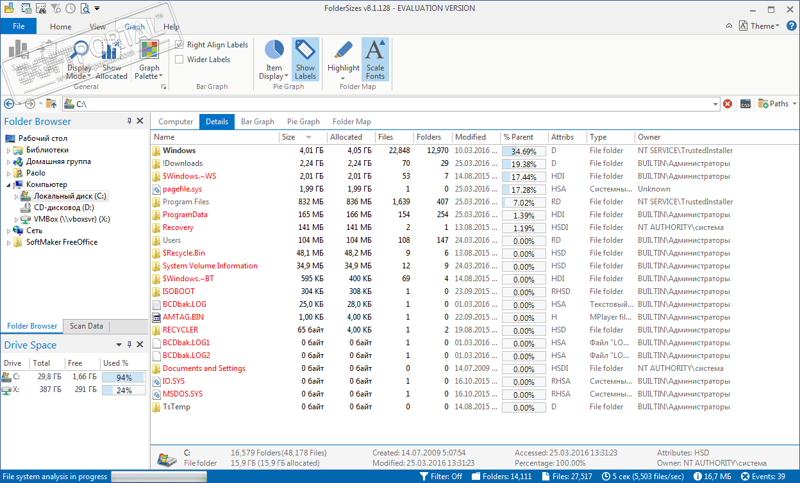The image size is (800, 483).
Task: Open the command prompt icon beside the address bar
Action: point(745,104)
